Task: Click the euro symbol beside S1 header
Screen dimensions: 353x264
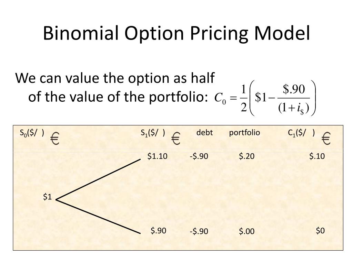Action: [x=176, y=138]
